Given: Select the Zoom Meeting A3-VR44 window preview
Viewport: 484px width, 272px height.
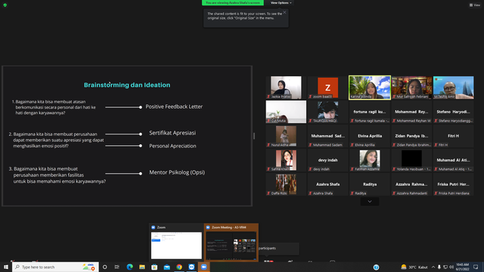Looking at the screenshot, I should 231,243.
